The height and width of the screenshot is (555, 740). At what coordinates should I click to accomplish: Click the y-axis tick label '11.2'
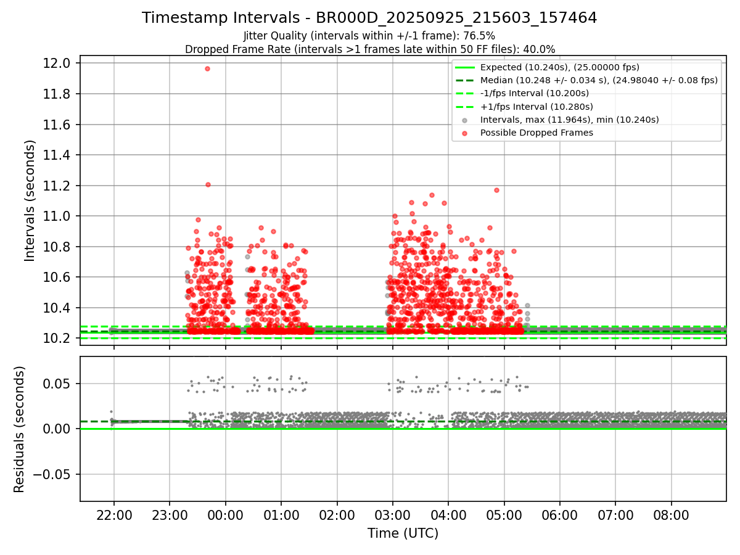click(57, 186)
